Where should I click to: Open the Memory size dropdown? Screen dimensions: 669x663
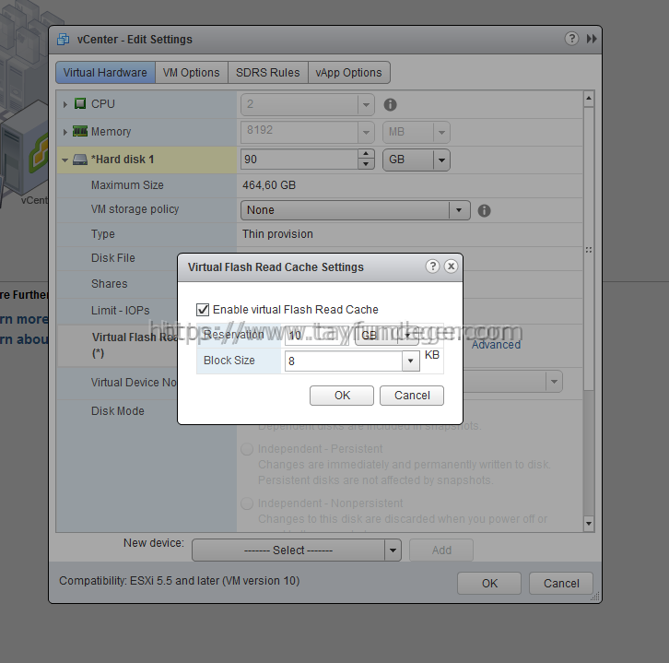[x=366, y=133]
